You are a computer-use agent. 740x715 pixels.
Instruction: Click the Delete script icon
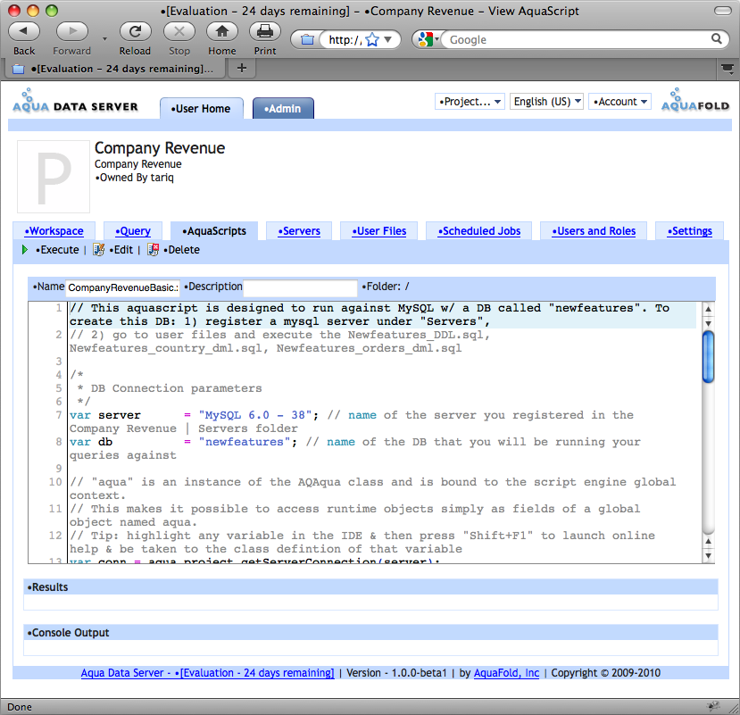tap(153, 250)
